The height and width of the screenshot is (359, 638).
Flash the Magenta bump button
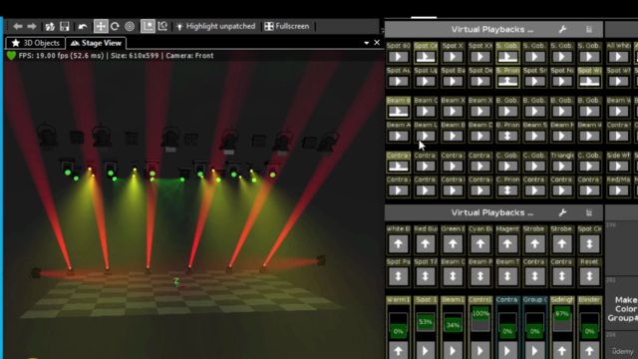coord(507,243)
